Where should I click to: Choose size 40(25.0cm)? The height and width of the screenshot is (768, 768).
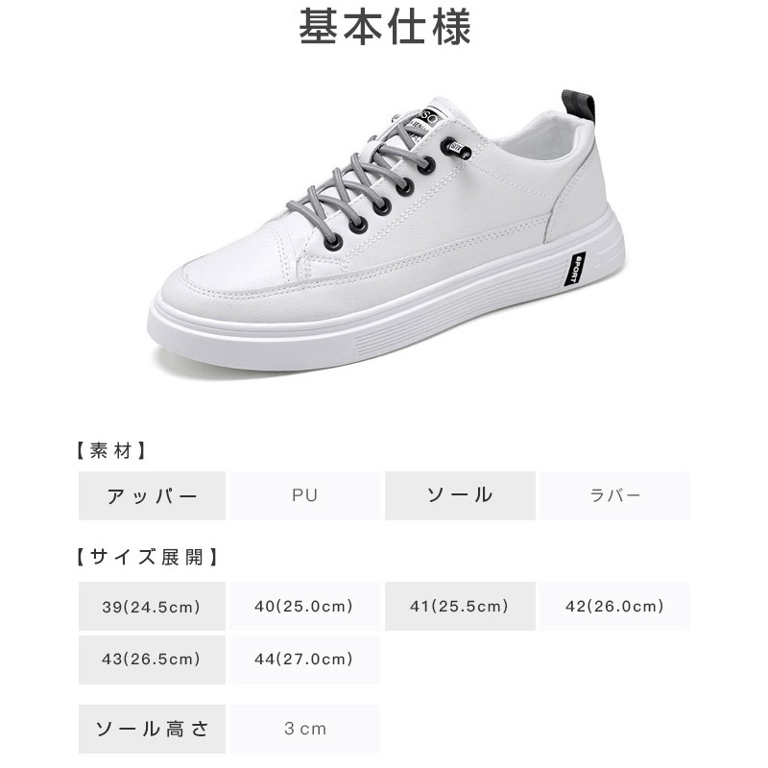click(x=304, y=607)
